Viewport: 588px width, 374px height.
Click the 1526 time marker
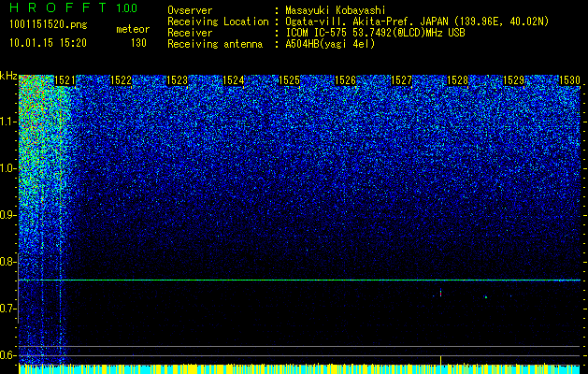(345, 80)
